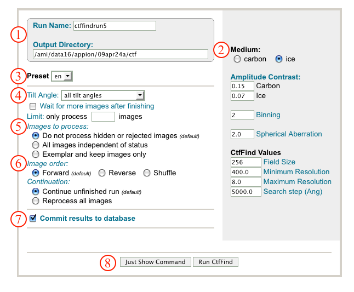Viewport: 354px width, 292px height.
Task: Click the circled number 8 marker
Action: click(x=107, y=262)
